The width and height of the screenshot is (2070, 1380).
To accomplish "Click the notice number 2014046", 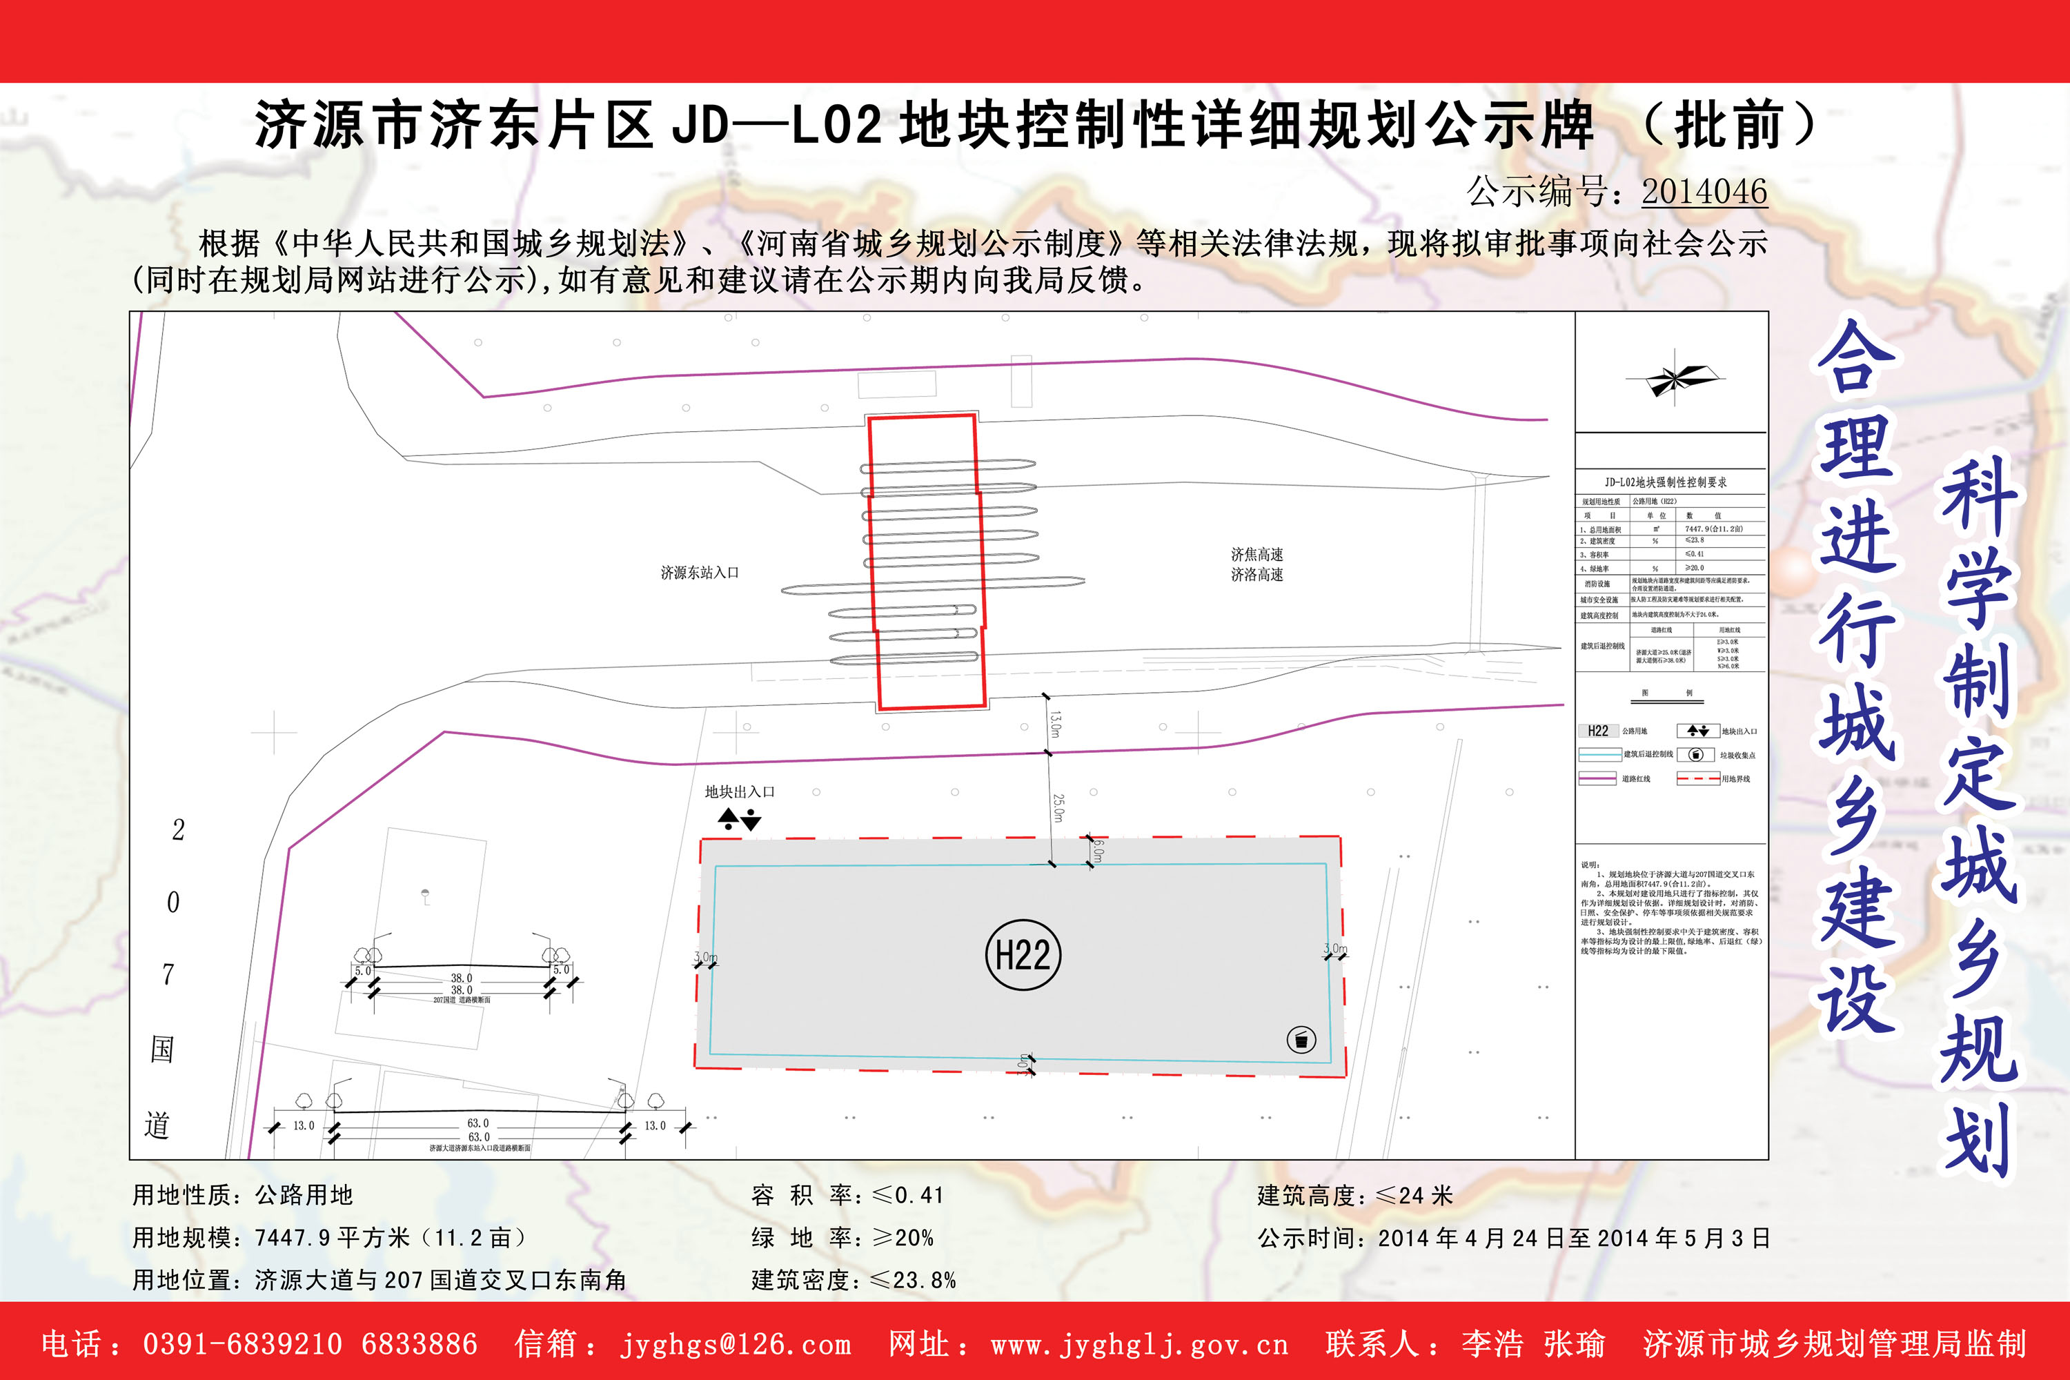I will [x=1704, y=191].
